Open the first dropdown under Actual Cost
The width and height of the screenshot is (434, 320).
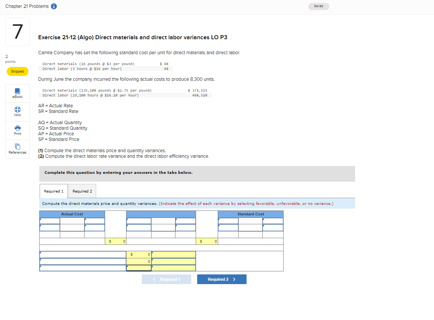(49, 220)
